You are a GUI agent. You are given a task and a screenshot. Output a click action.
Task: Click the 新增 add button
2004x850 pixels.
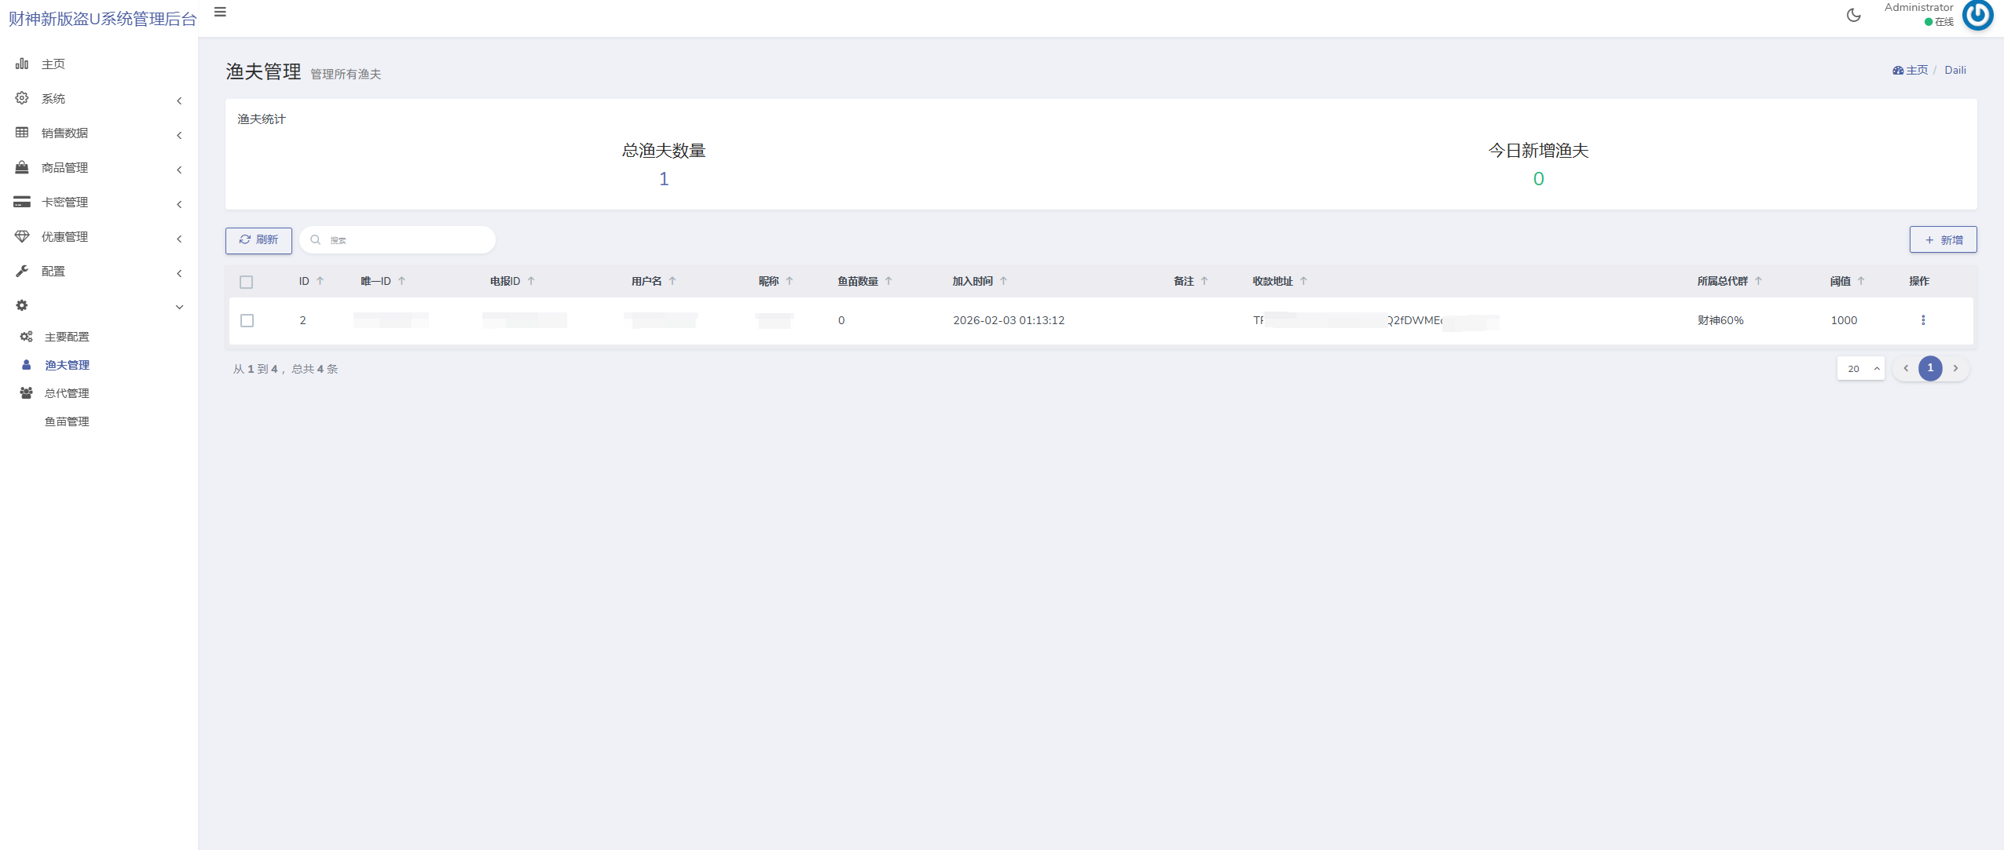click(x=1943, y=240)
